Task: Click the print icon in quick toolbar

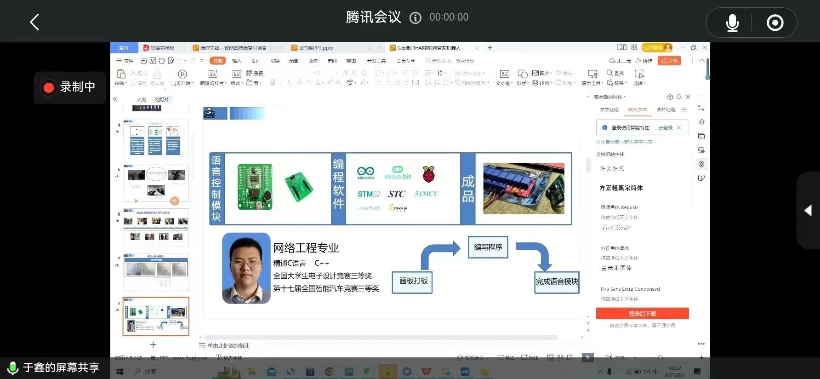Action: (x=161, y=61)
